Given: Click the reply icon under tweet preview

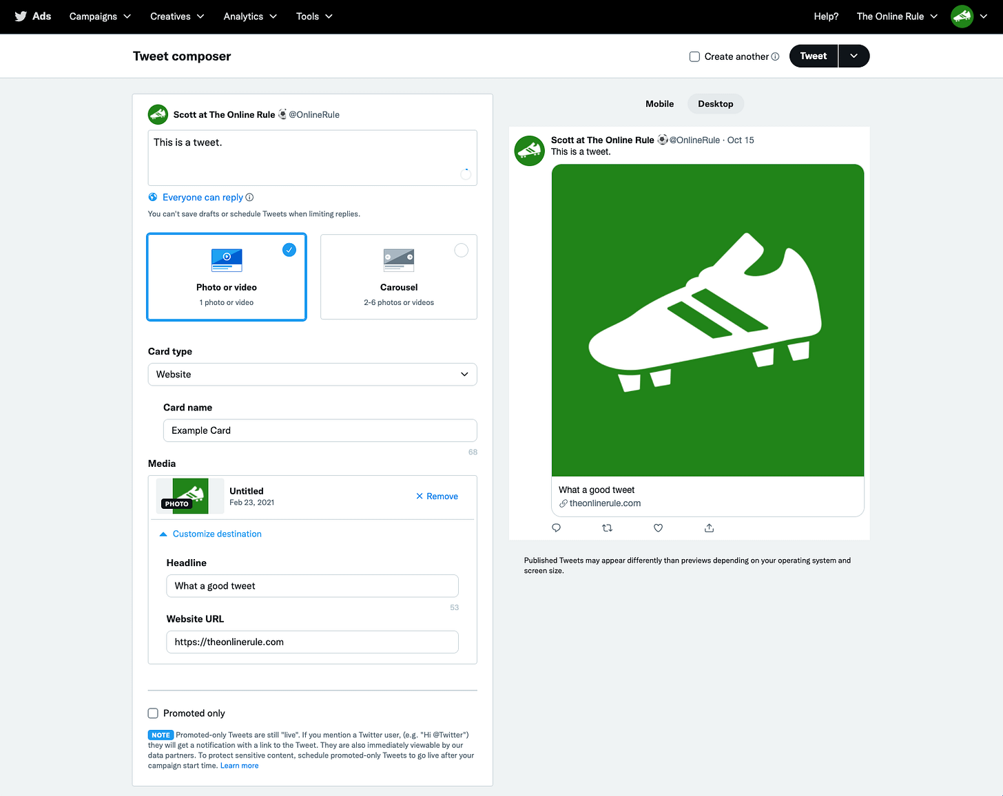Looking at the screenshot, I should point(557,528).
